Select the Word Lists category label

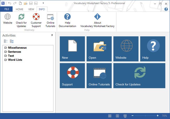tap(15, 60)
